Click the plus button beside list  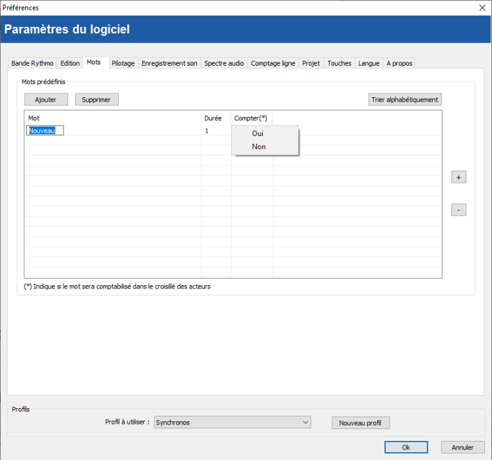tap(458, 177)
